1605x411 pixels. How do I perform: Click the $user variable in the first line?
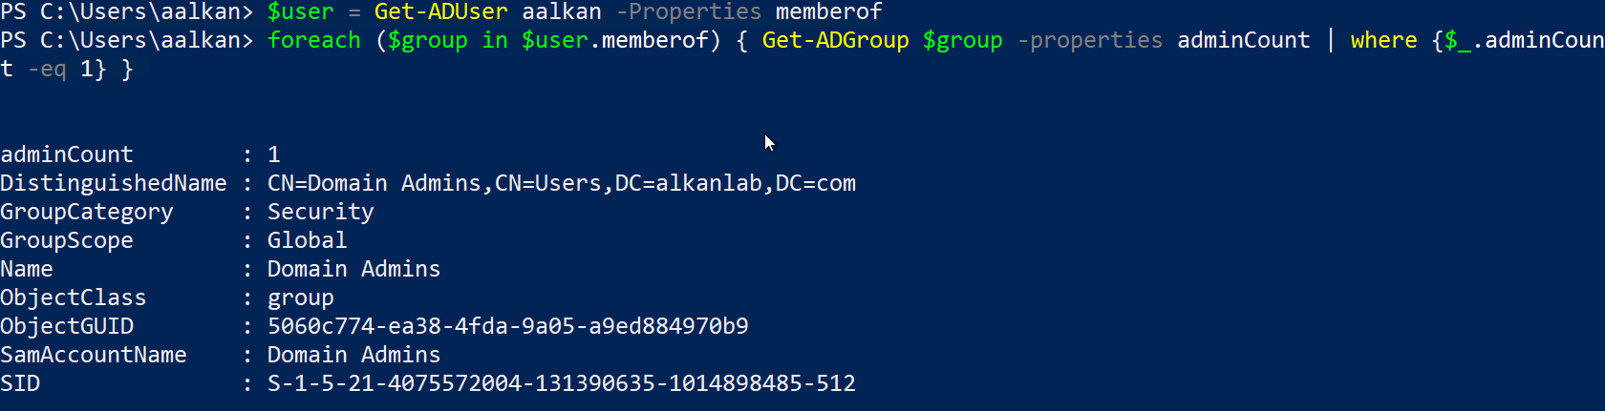click(300, 11)
